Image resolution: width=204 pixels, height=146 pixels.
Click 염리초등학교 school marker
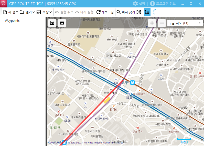click(x=62, y=101)
